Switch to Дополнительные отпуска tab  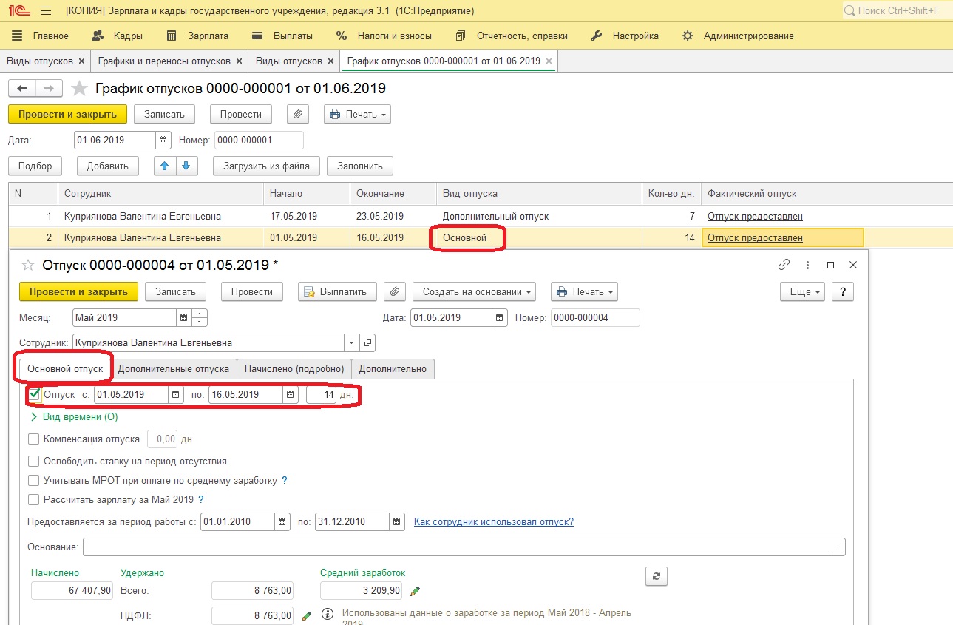[x=174, y=368]
